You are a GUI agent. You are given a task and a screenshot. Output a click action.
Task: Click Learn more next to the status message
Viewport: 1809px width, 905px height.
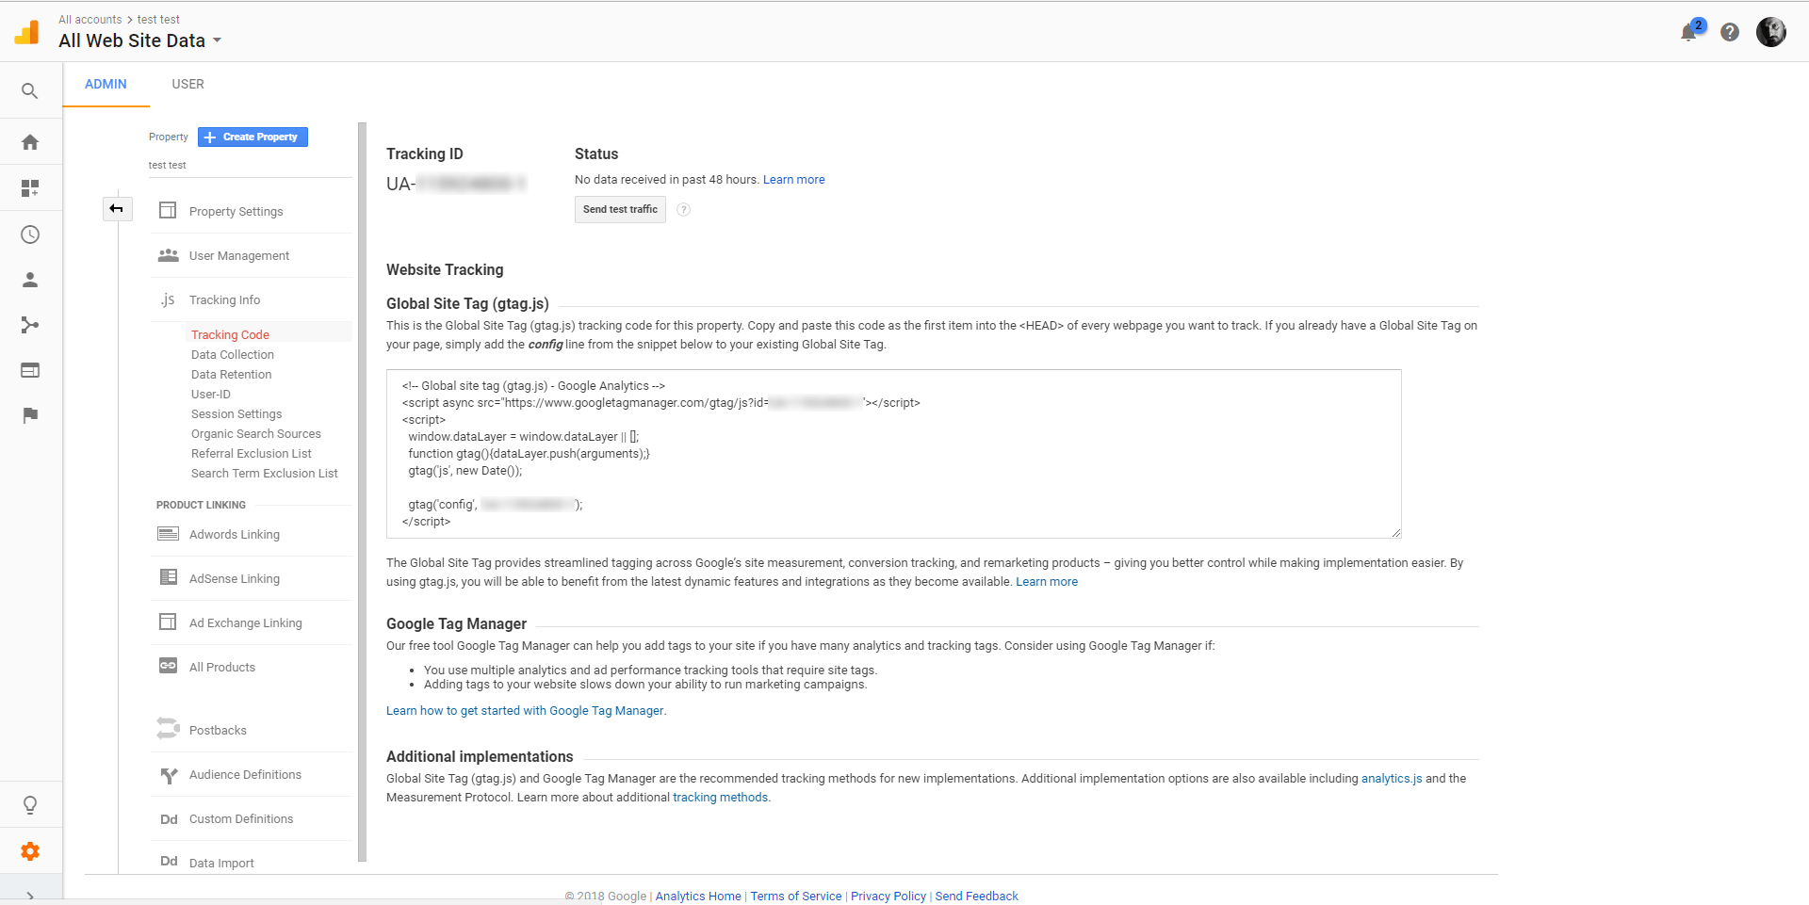(793, 179)
